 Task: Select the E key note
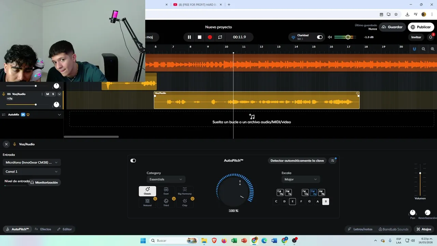point(293,202)
